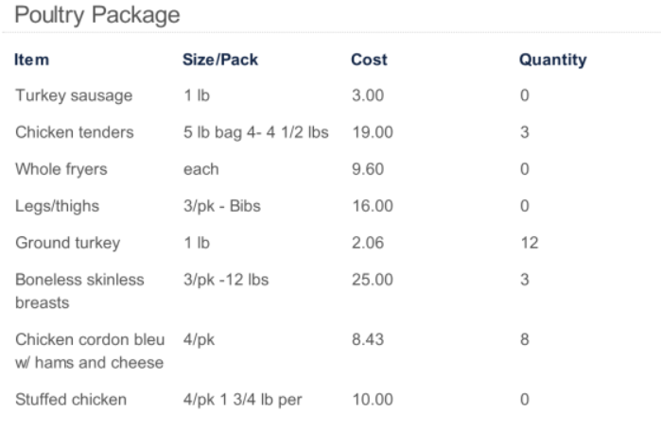This screenshot has height=446, width=661.
Task: Click the Poultry Package heading
Action: (84, 16)
